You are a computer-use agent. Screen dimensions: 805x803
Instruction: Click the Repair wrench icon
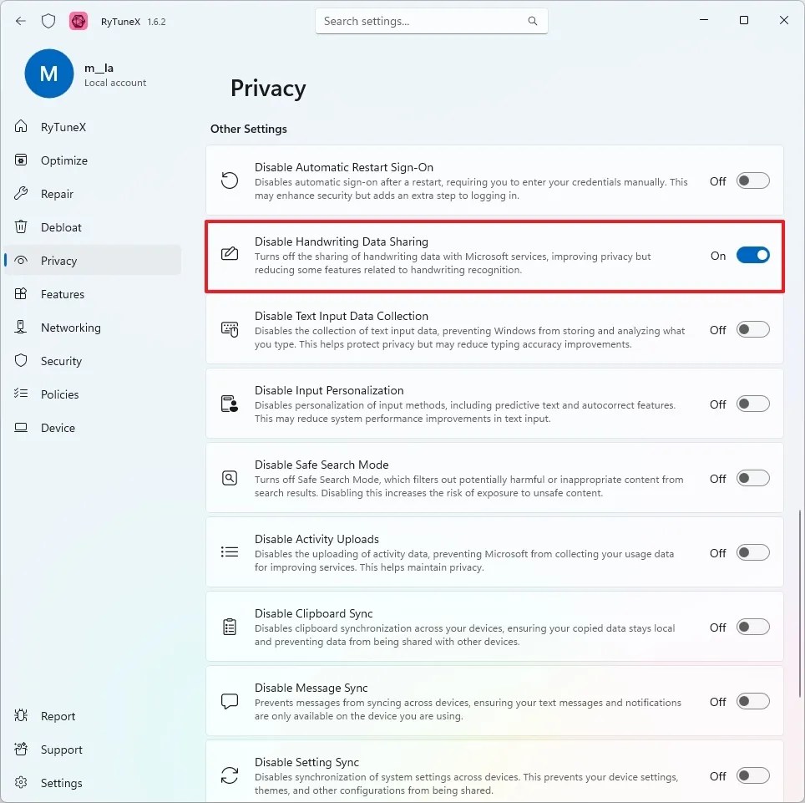(20, 194)
